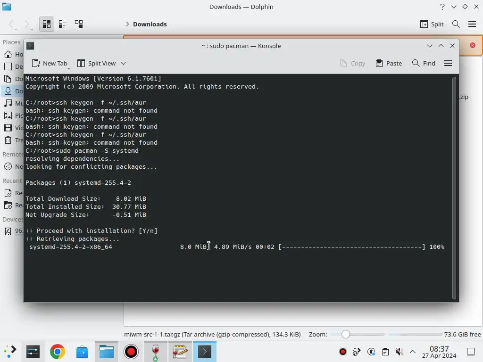Switch Dolphin to Details tree view mode
Viewport: 483px width, 362px height.
tap(79, 24)
